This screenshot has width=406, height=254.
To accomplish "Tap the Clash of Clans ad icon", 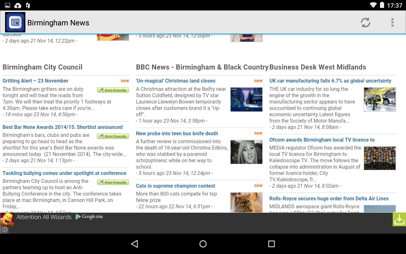I will click(7, 219).
